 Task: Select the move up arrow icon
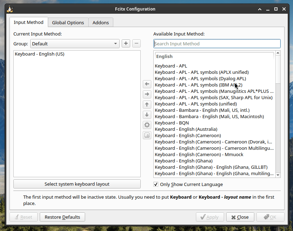(147, 104)
